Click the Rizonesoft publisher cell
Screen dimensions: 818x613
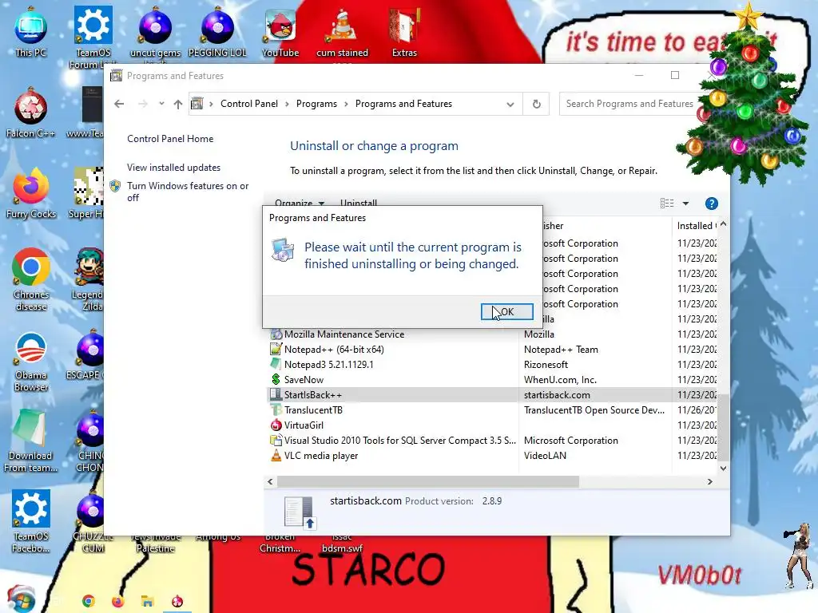coord(546,364)
